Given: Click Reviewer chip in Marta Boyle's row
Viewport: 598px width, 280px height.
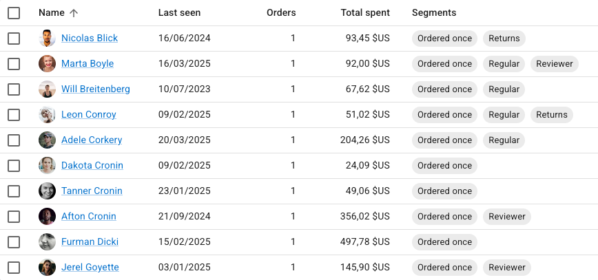Looking at the screenshot, I should (x=554, y=64).
